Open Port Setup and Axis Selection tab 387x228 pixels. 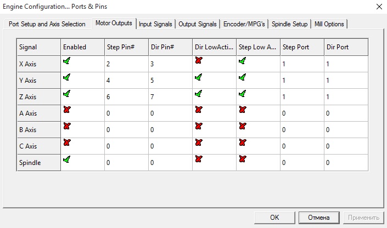[x=47, y=24]
